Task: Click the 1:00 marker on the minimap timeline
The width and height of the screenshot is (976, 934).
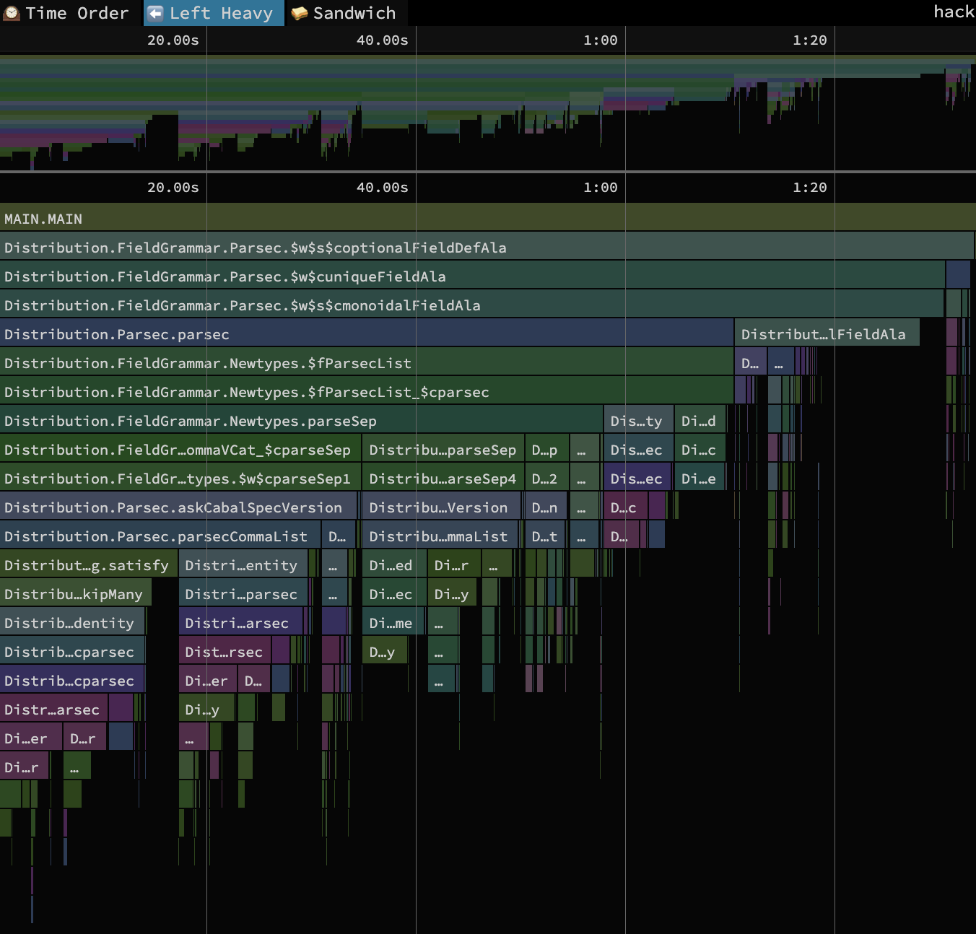Action: (601, 40)
